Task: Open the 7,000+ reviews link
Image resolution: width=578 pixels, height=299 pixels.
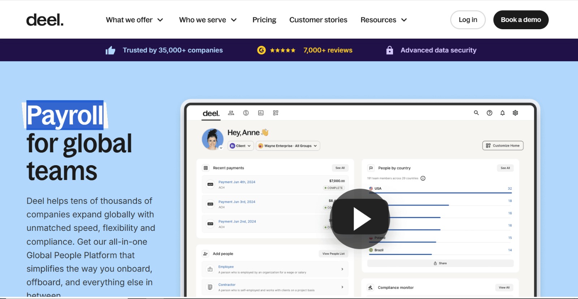Action: (x=328, y=50)
